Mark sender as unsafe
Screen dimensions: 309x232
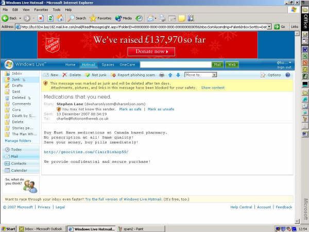[161, 109]
